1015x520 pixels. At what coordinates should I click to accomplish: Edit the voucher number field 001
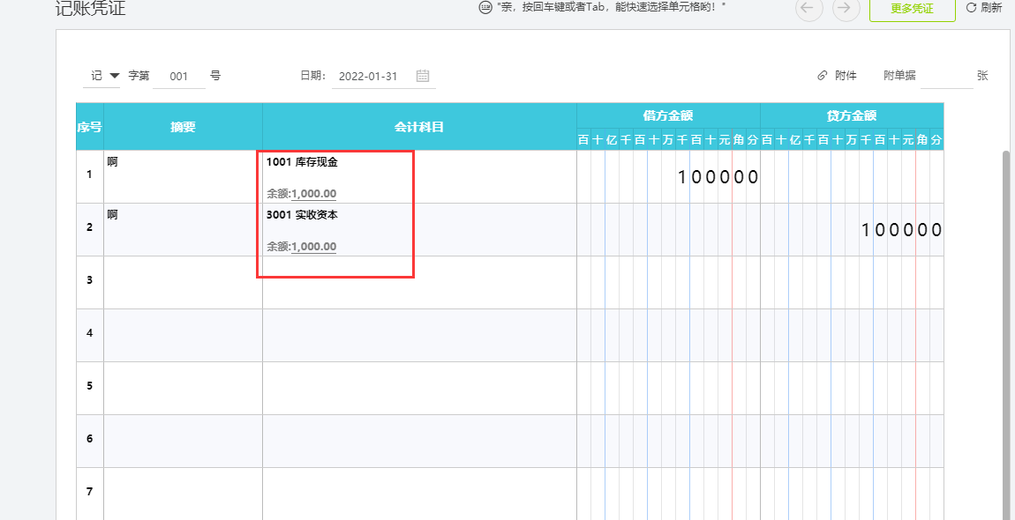(x=179, y=77)
